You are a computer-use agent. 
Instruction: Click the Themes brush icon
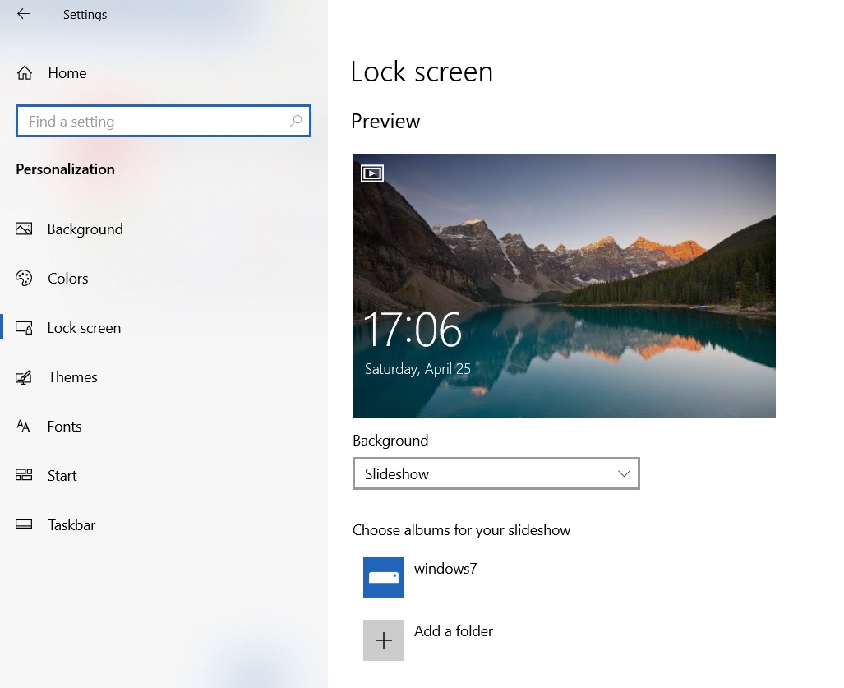[24, 376]
